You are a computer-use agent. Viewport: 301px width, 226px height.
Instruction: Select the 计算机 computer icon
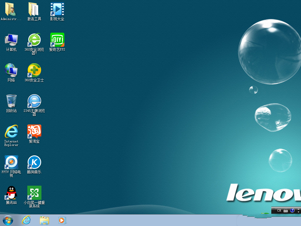[x=11, y=40]
